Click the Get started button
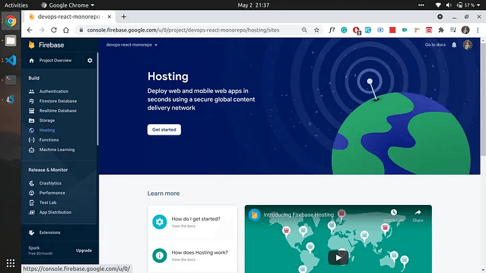This screenshot has width=486, height=273. tap(164, 129)
